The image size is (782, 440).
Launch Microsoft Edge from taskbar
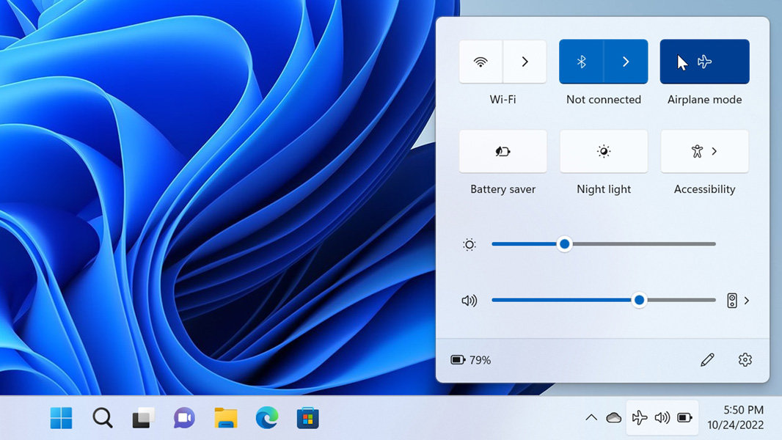(267, 418)
